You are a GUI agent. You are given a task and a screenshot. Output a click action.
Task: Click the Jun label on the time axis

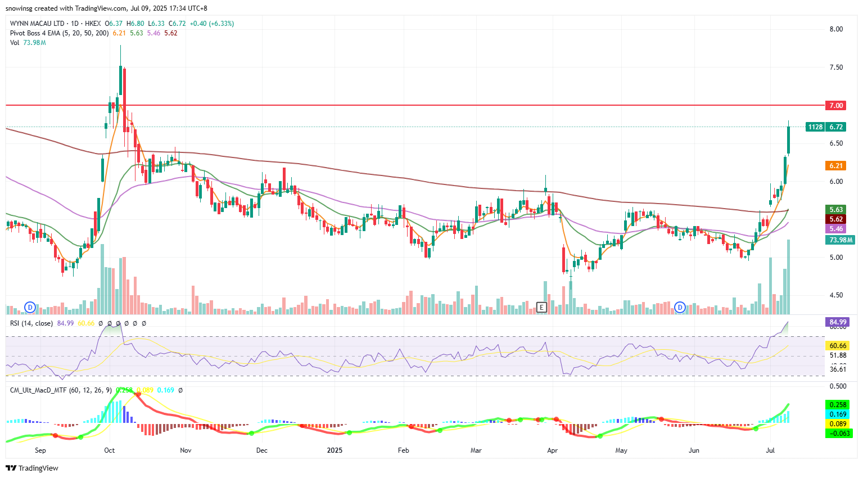coord(694,450)
